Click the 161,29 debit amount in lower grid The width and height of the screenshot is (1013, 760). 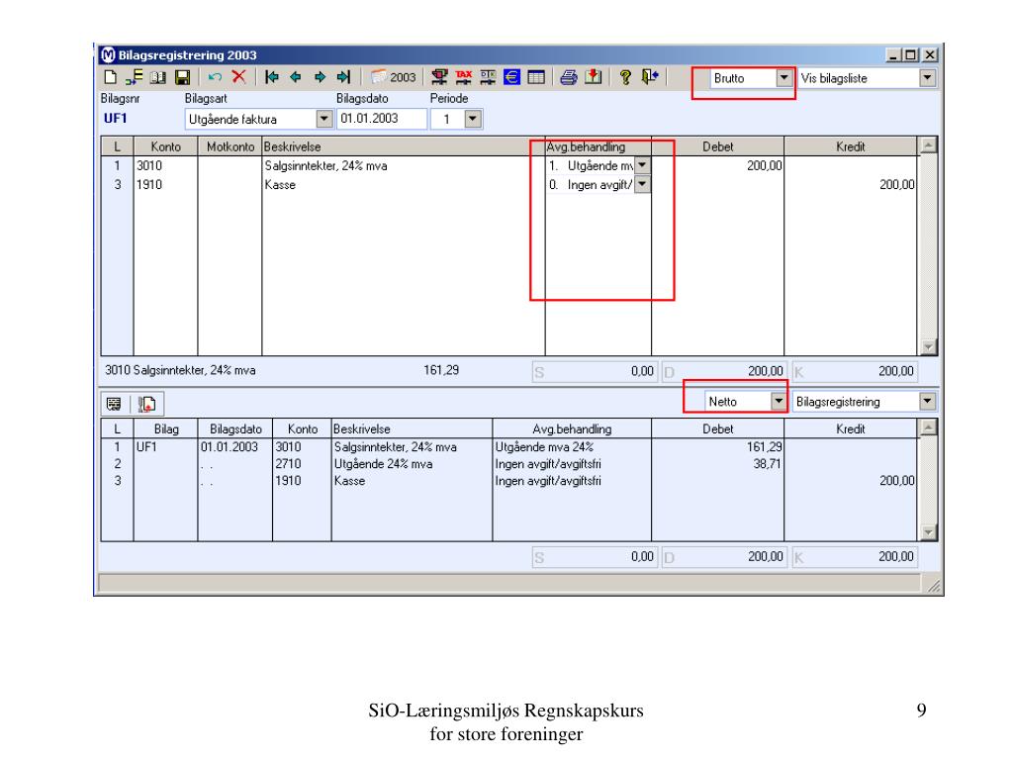click(x=765, y=447)
